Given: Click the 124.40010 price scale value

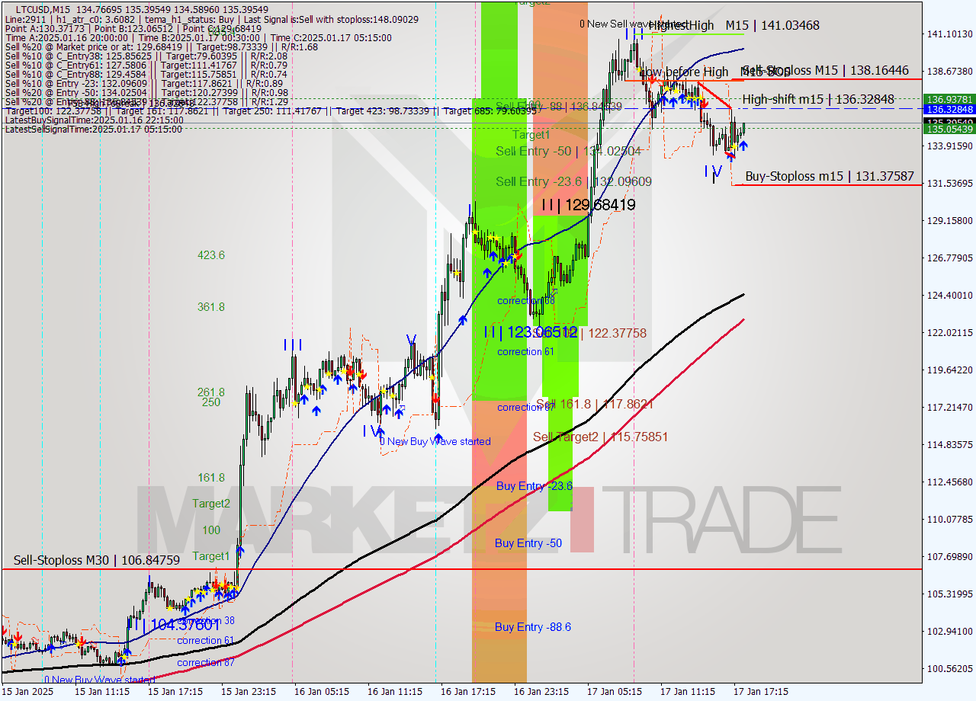Looking at the screenshot, I should click(x=949, y=296).
